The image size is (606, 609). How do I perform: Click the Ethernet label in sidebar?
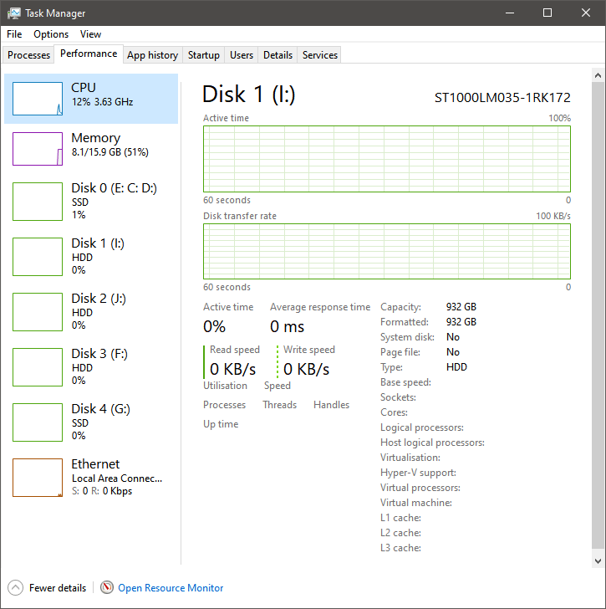pyautogui.click(x=95, y=463)
